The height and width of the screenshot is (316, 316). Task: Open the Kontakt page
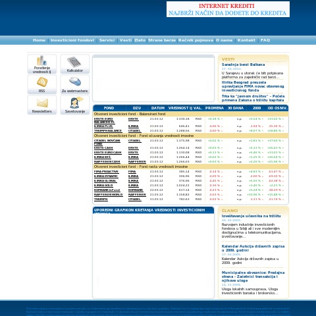pyautogui.click(x=246, y=40)
